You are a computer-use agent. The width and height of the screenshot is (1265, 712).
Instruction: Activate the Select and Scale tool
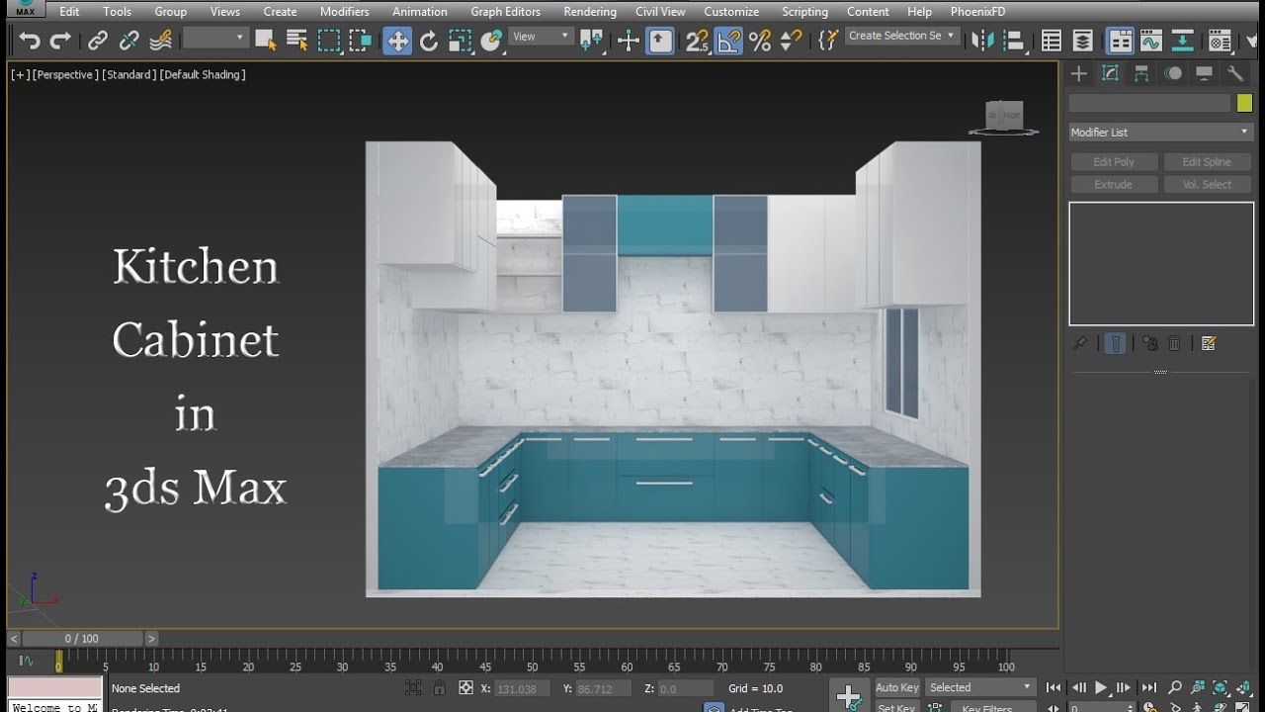point(461,41)
